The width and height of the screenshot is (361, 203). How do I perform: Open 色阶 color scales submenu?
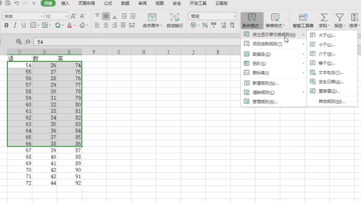274,63
